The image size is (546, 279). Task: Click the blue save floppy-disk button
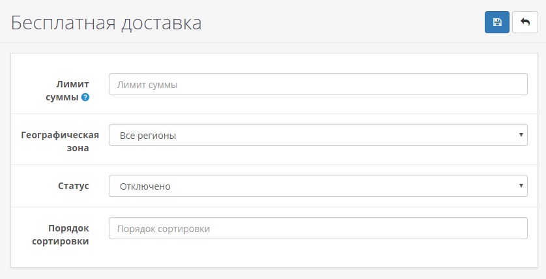[497, 22]
